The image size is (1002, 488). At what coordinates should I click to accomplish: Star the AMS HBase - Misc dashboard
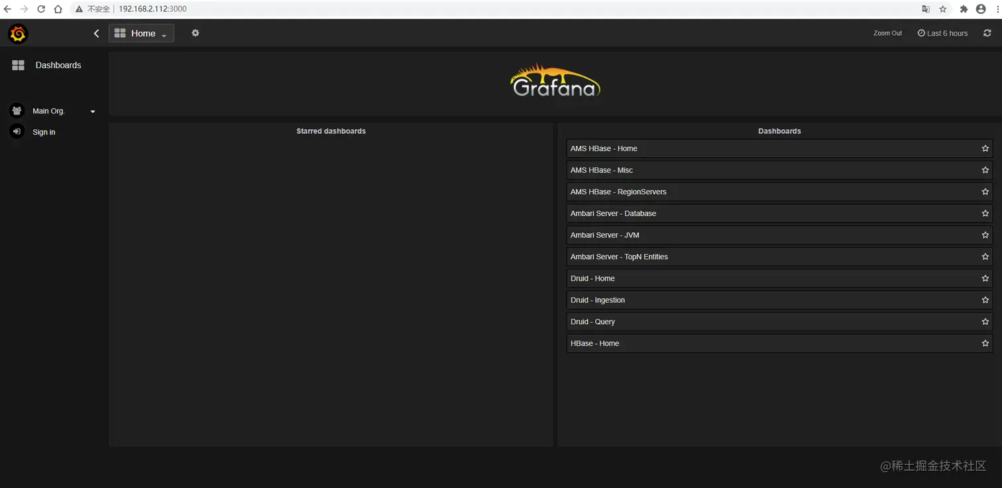pos(985,170)
